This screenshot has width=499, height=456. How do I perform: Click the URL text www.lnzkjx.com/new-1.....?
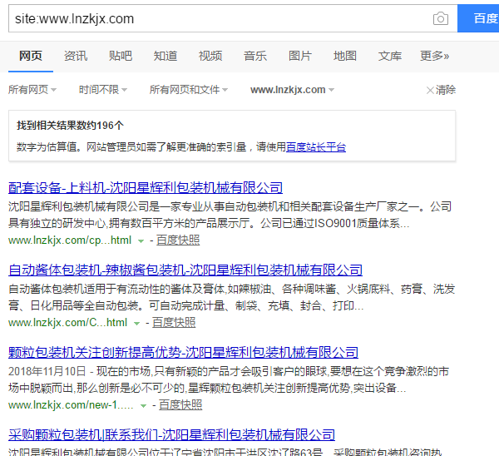click(71, 405)
